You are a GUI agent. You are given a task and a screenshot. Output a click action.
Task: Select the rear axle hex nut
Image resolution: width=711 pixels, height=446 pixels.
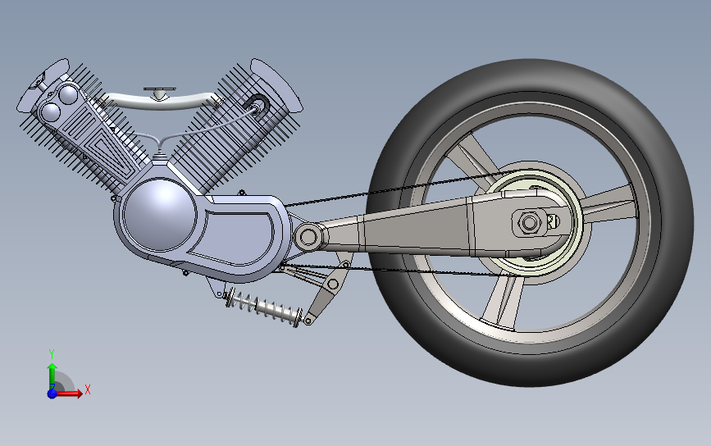coord(529,222)
